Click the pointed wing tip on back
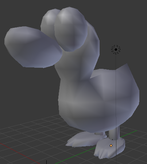This screenshot has width=147, height=164. 127,64
